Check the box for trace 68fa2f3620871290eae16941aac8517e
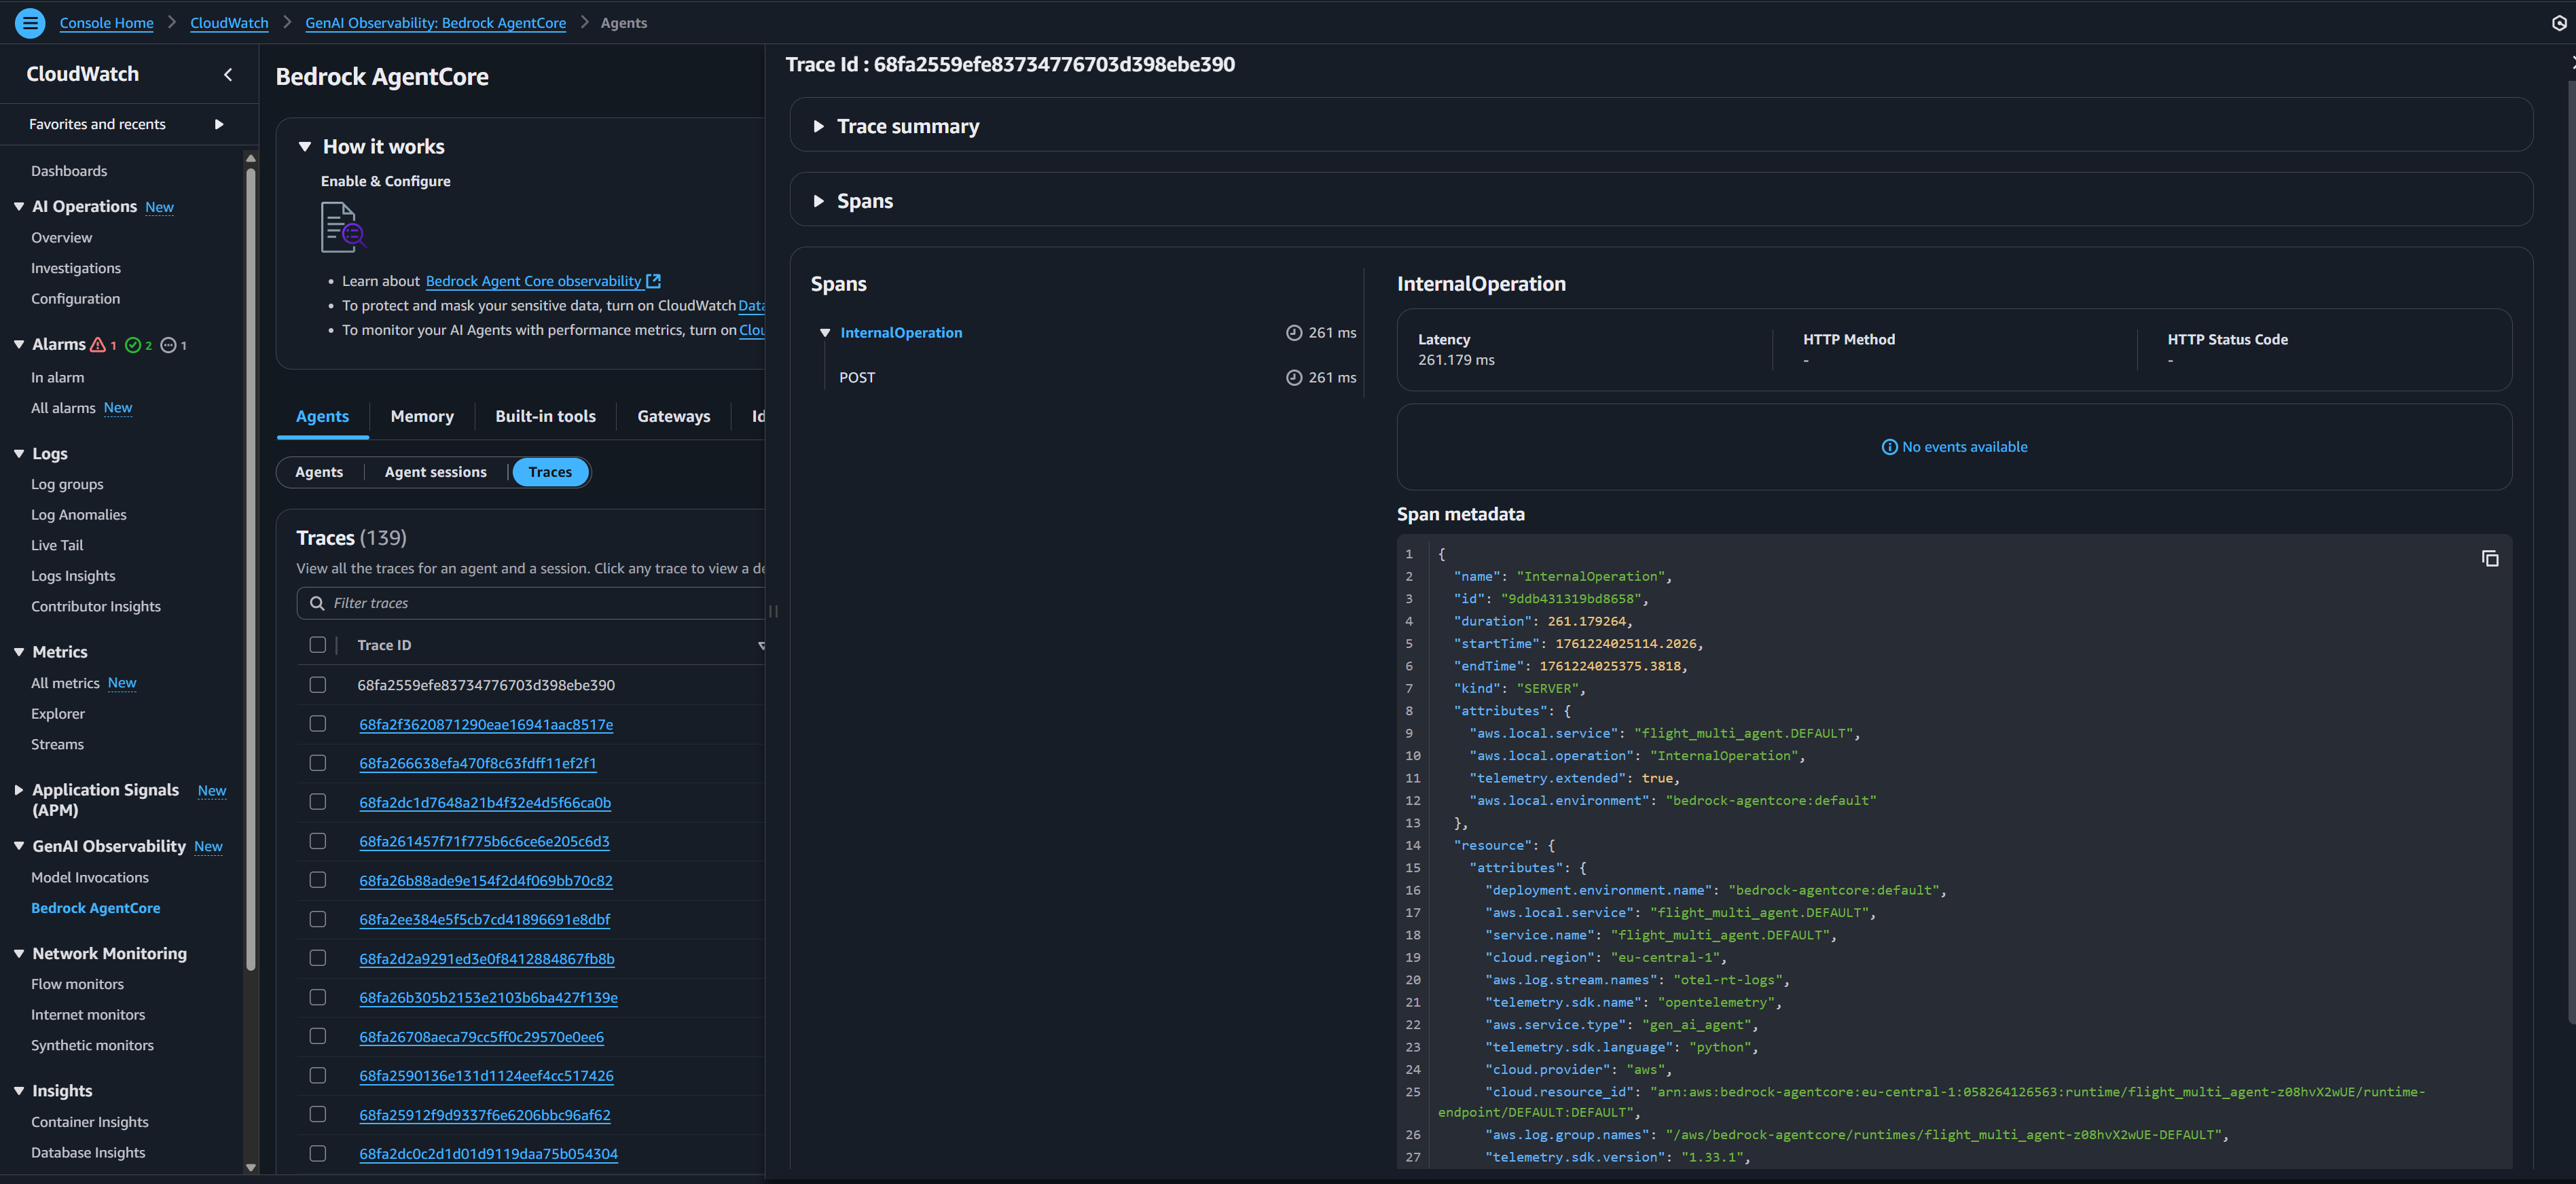2576x1184 pixels. pyautogui.click(x=318, y=724)
